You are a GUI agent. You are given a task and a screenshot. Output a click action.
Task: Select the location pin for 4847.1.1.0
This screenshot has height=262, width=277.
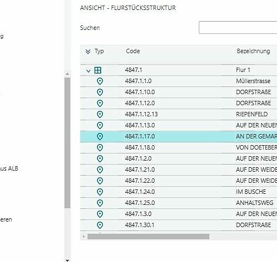point(100,81)
